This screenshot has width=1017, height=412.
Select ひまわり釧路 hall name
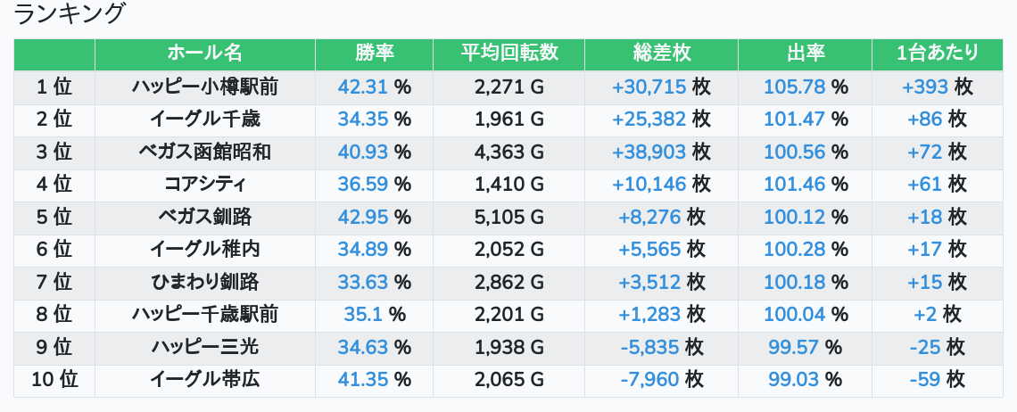204,283
